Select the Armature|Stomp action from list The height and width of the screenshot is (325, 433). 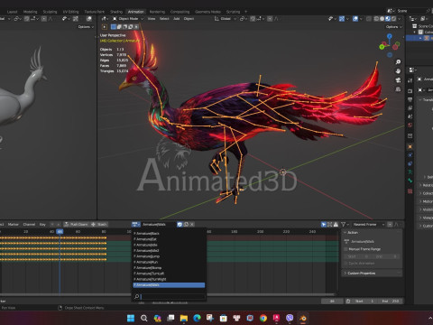(169, 268)
